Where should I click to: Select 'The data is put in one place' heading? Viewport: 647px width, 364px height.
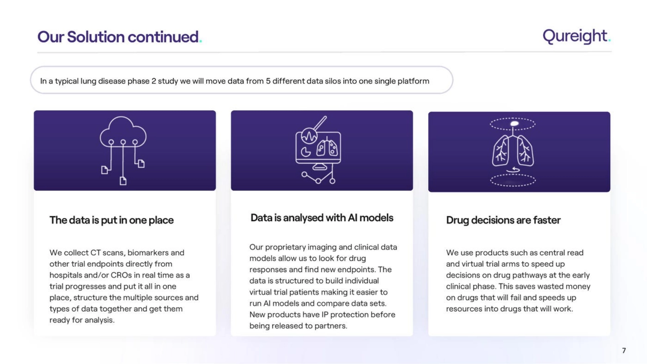pyautogui.click(x=111, y=220)
